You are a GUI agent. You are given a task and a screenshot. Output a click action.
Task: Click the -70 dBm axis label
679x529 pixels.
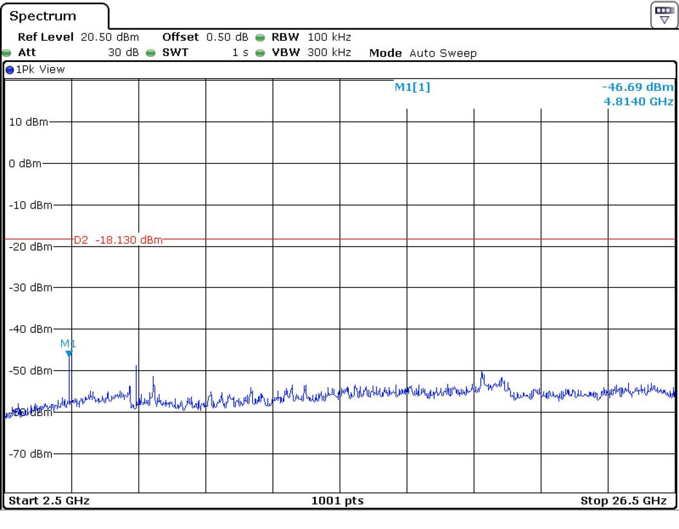click(x=31, y=454)
